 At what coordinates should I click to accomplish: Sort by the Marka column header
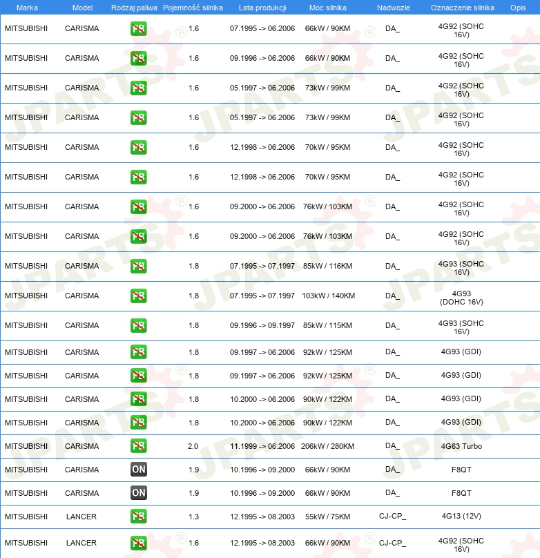tap(27, 8)
